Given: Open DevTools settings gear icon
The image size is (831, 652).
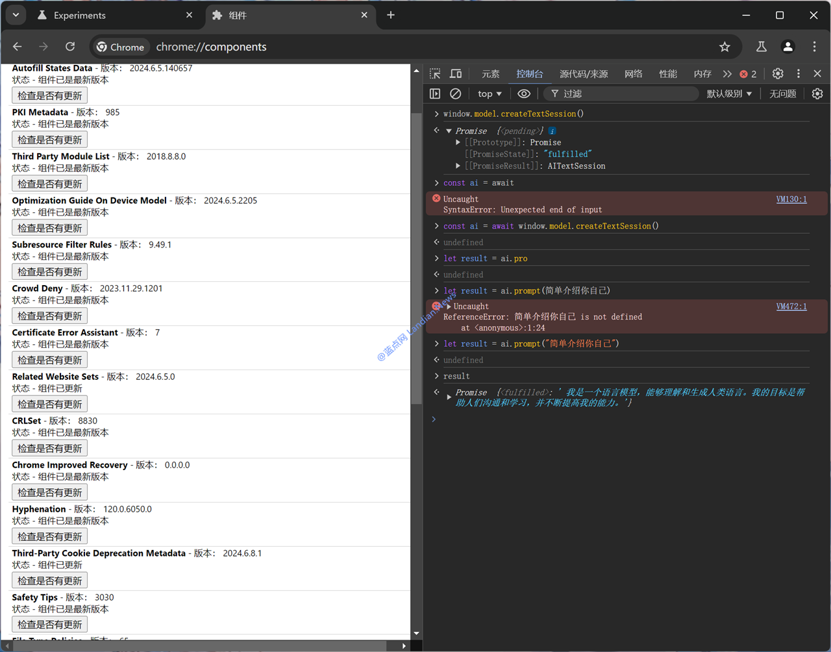Looking at the screenshot, I should (x=778, y=73).
